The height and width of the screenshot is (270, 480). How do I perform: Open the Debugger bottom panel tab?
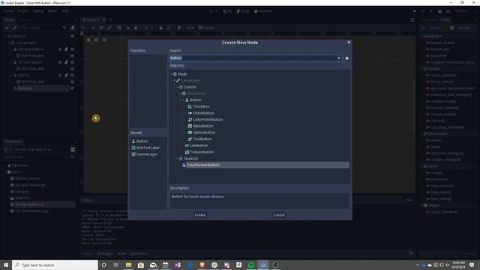coord(106,253)
